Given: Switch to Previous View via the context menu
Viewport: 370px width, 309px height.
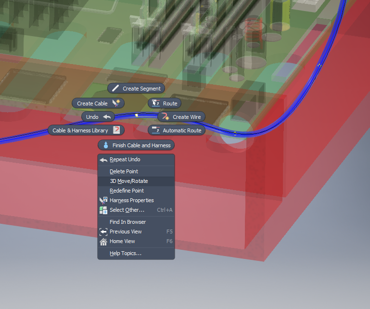Looking at the screenshot, I should click(136, 232).
